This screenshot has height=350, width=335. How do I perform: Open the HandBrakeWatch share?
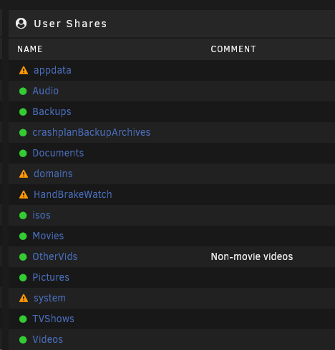pyautogui.click(x=73, y=194)
